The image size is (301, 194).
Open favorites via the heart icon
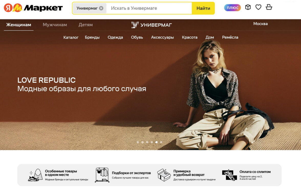[258, 7]
